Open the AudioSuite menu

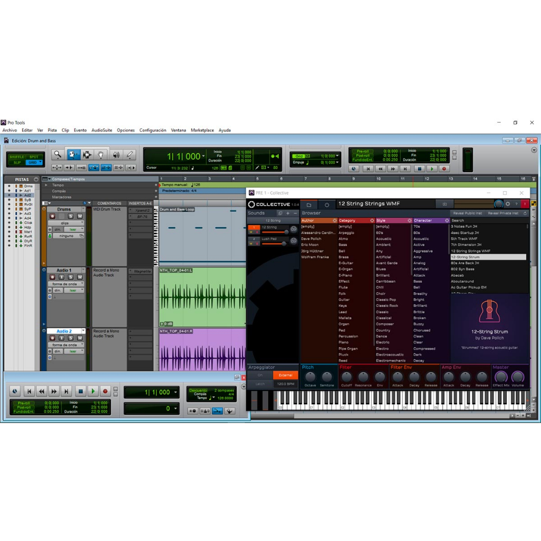[102, 130]
